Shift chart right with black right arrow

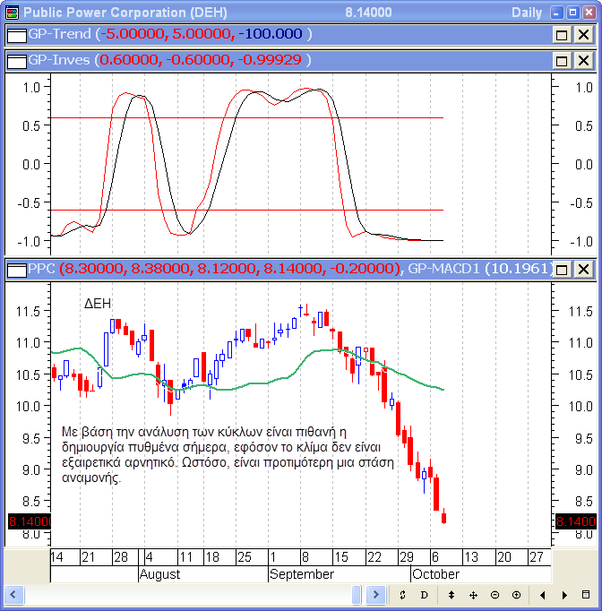pyautogui.click(x=564, y=595)
